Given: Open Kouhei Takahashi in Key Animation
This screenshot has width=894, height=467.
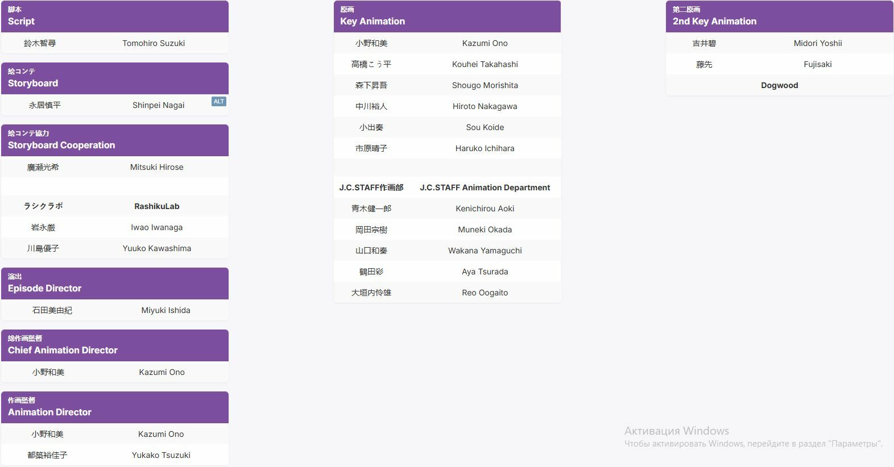Looking at the screenshot, I should [485, 64].
